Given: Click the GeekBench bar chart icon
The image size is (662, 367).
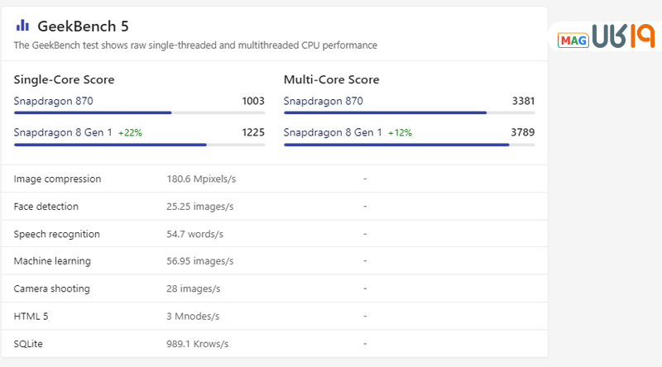Looking at the screenshot, I should (x=22, y=26).
